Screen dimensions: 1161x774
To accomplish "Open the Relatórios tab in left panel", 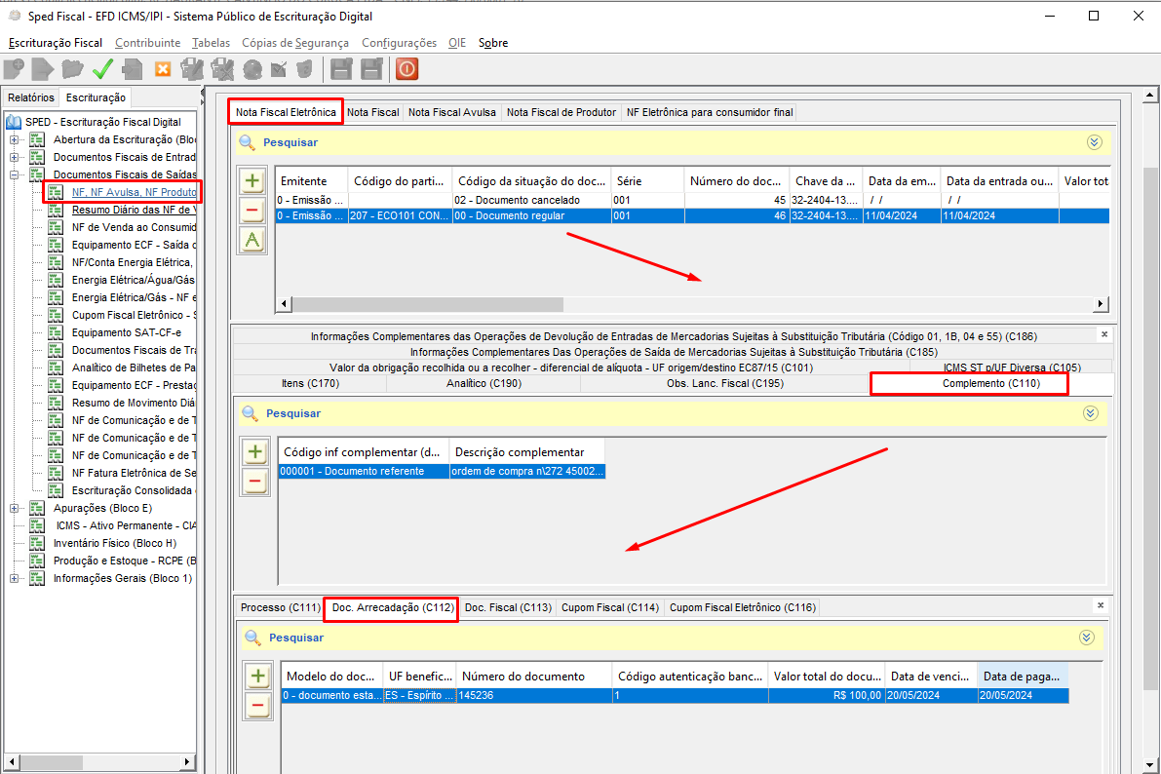I will [31, 97].
